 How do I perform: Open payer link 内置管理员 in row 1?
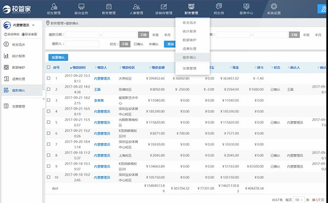click(102, 79)
